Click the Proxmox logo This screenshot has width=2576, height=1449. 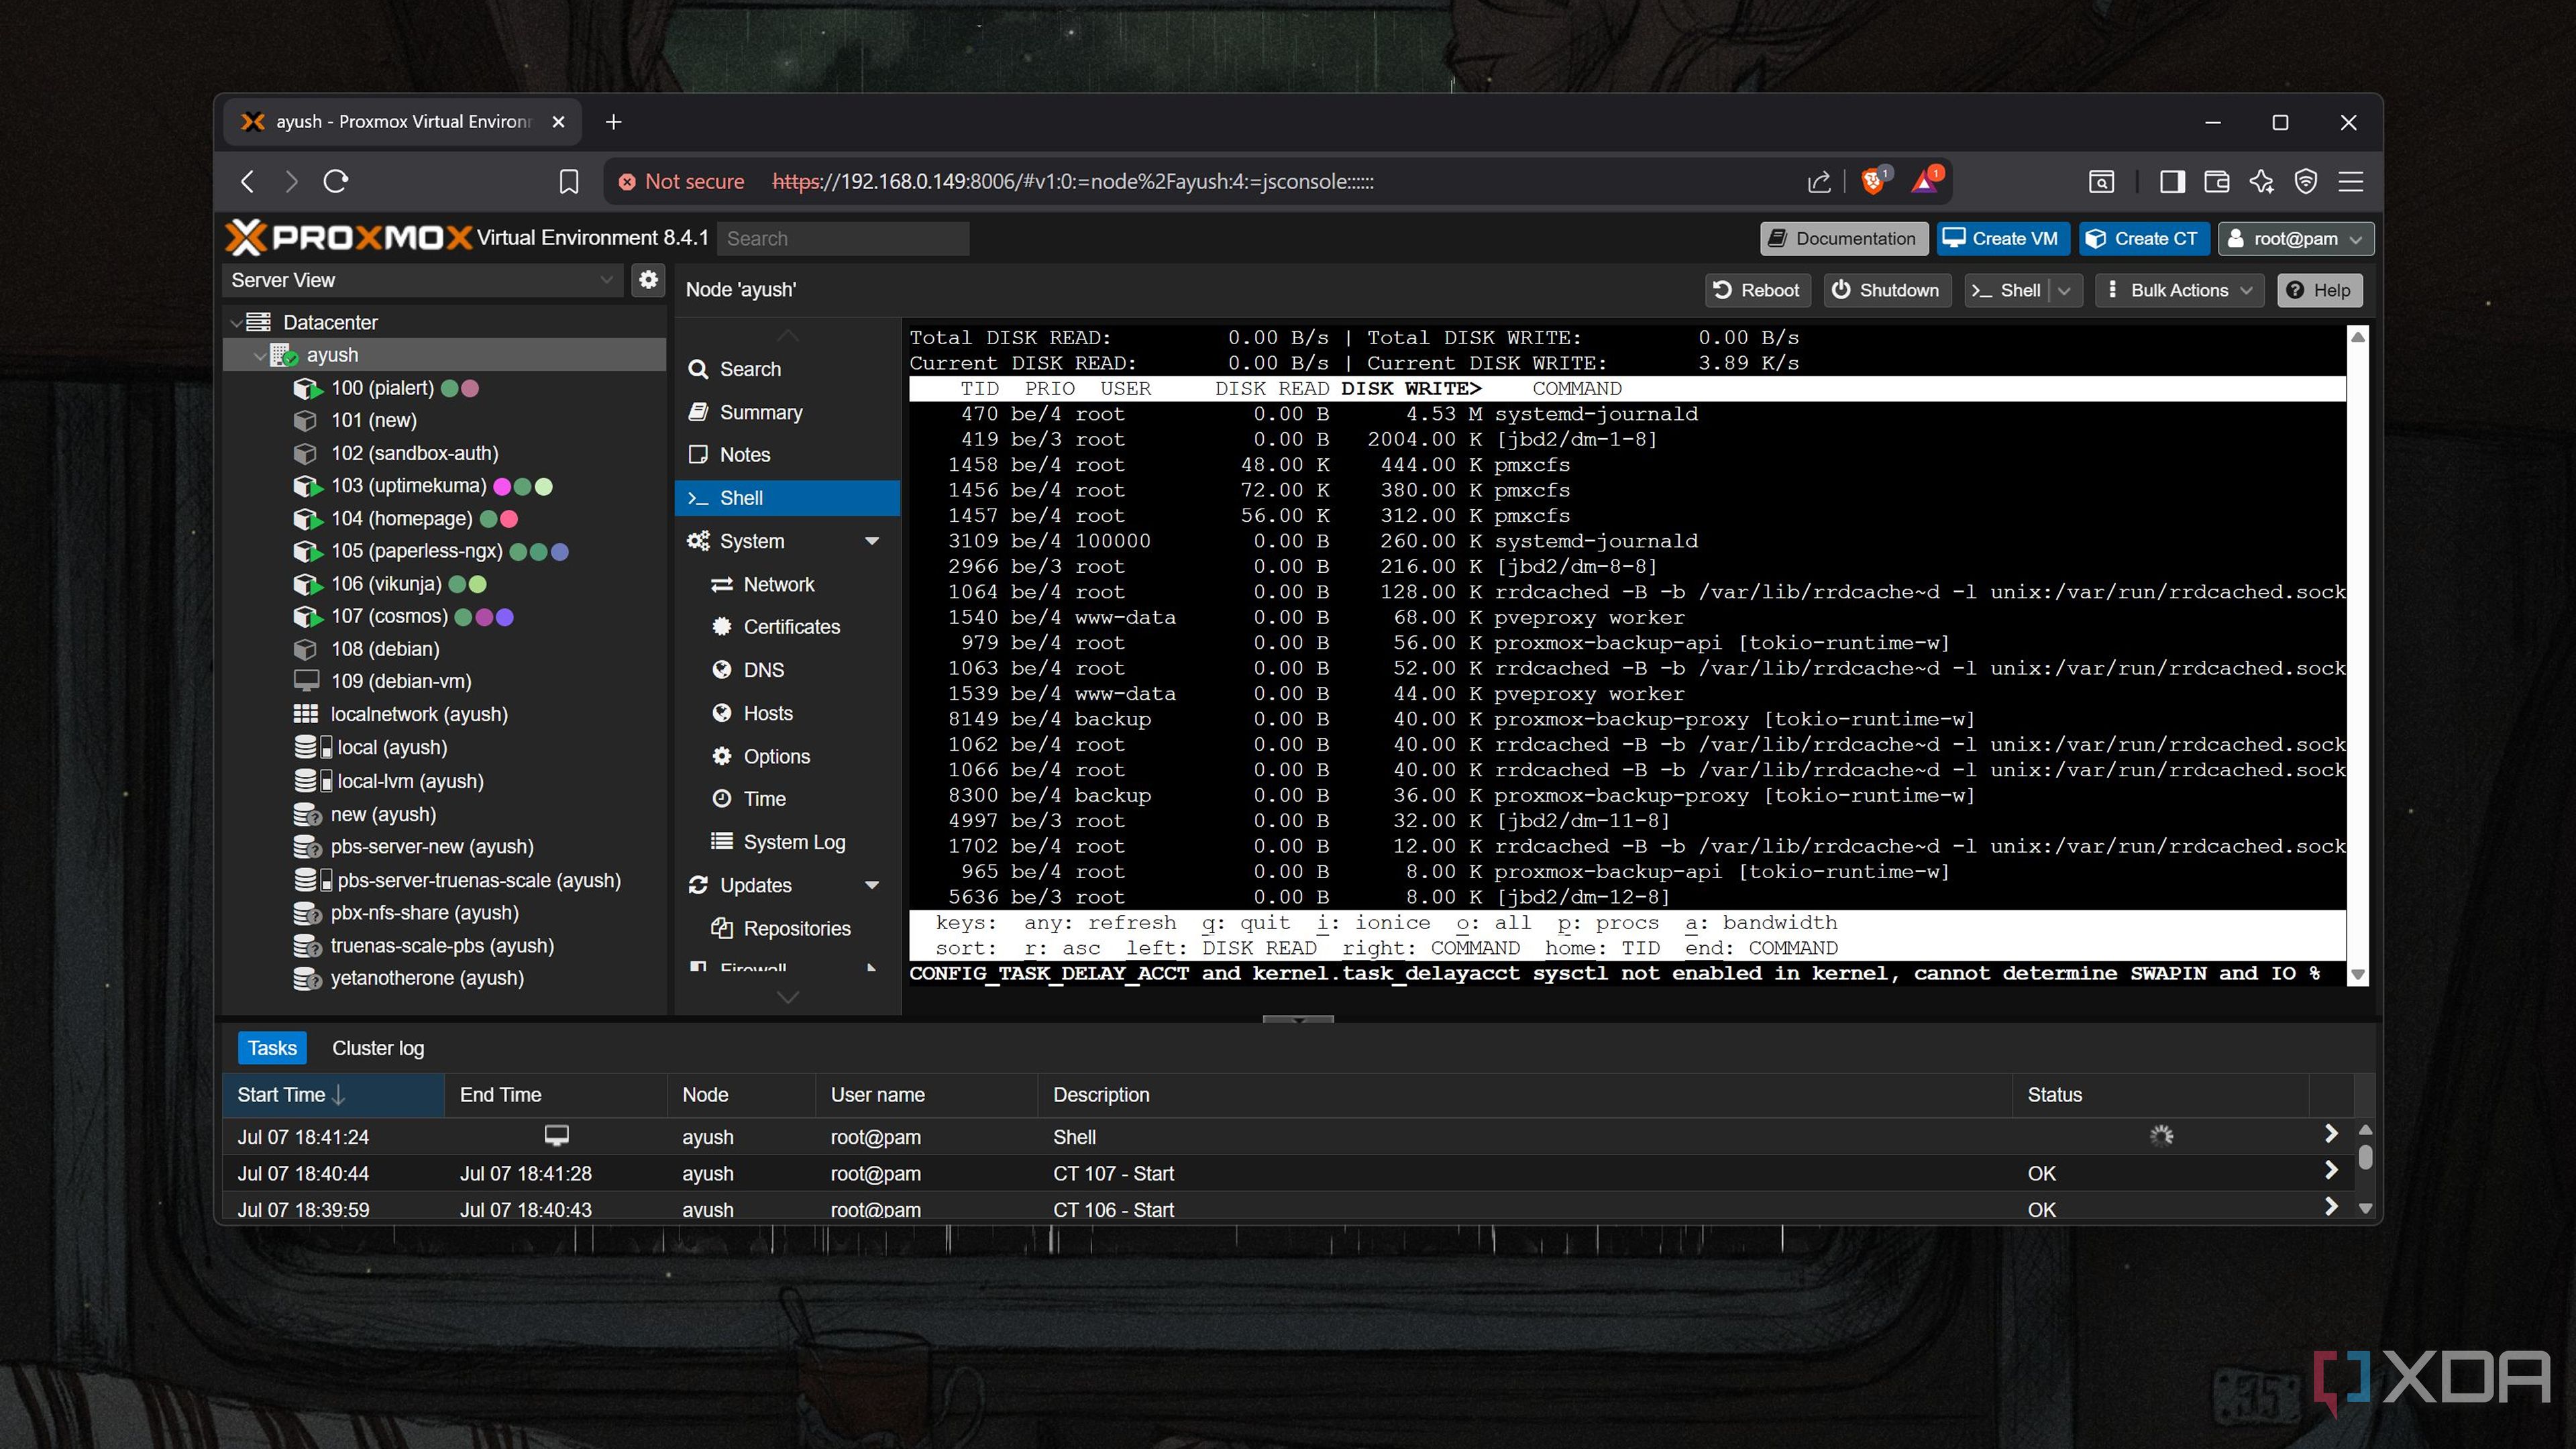tap(348, 238)
